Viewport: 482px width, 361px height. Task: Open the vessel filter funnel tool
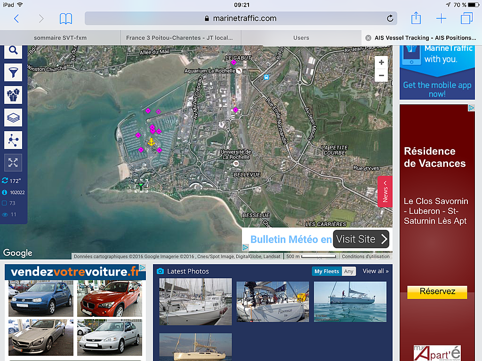coord(13,73)
